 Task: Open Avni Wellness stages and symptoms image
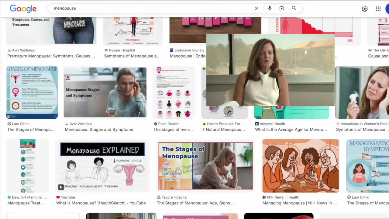pyautogui.click(x=105, y=92)
